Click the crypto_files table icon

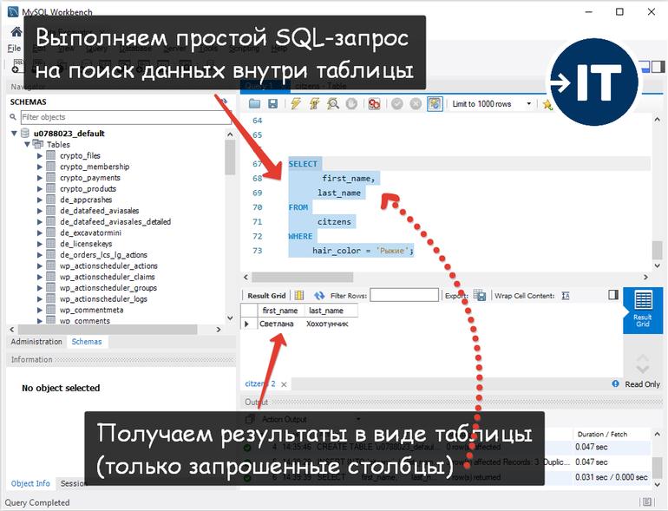pyautogui.click(x=50, y=155)
